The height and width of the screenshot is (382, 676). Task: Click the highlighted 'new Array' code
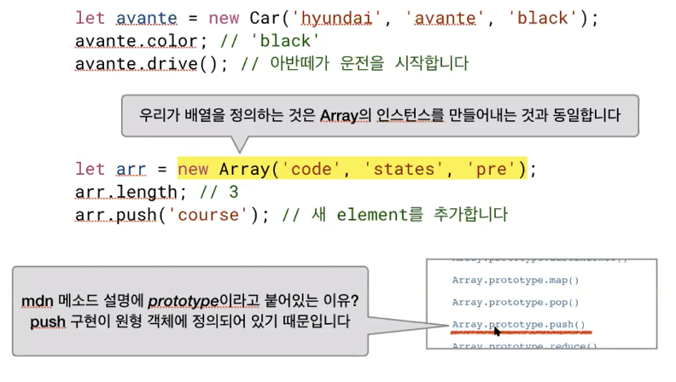pyautogui.click(x=352, y=168)
